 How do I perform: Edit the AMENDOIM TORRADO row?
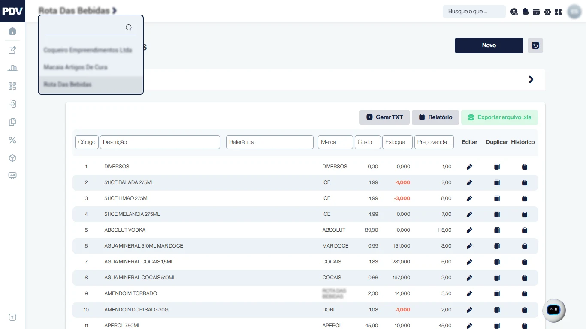469,294
